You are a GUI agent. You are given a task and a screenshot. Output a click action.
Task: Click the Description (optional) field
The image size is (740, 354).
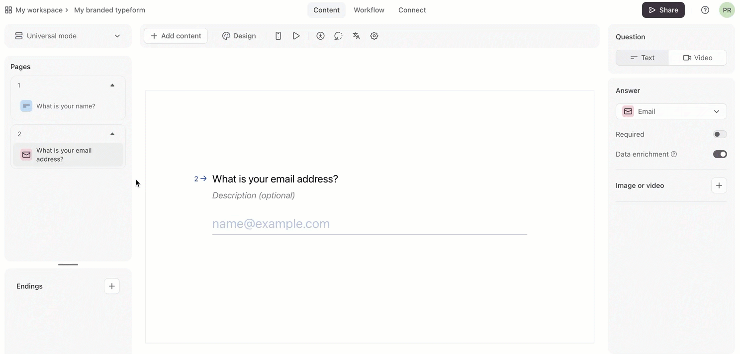(254, 195)
